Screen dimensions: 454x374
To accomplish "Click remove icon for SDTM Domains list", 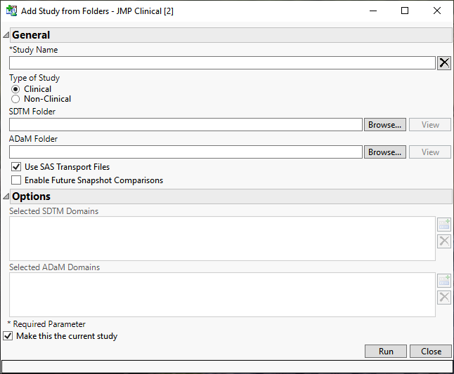I will [444, 241].
